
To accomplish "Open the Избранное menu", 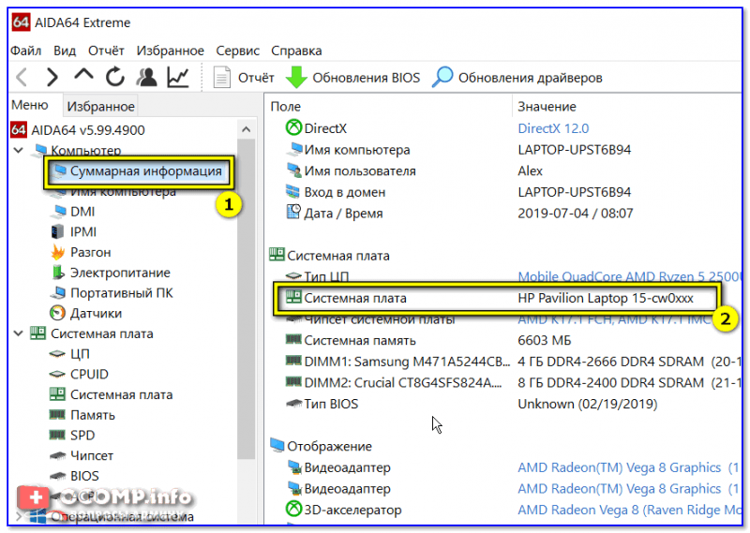I will coord(171,51).
